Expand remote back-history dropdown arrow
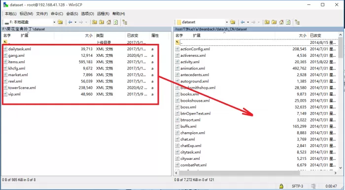The width and height of the screenshot is (345, 190). [x=248, y=22]
